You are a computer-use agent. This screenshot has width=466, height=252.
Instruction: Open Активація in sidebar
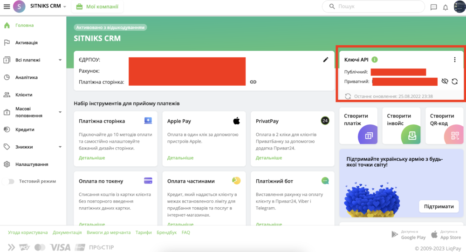(27, 42)
